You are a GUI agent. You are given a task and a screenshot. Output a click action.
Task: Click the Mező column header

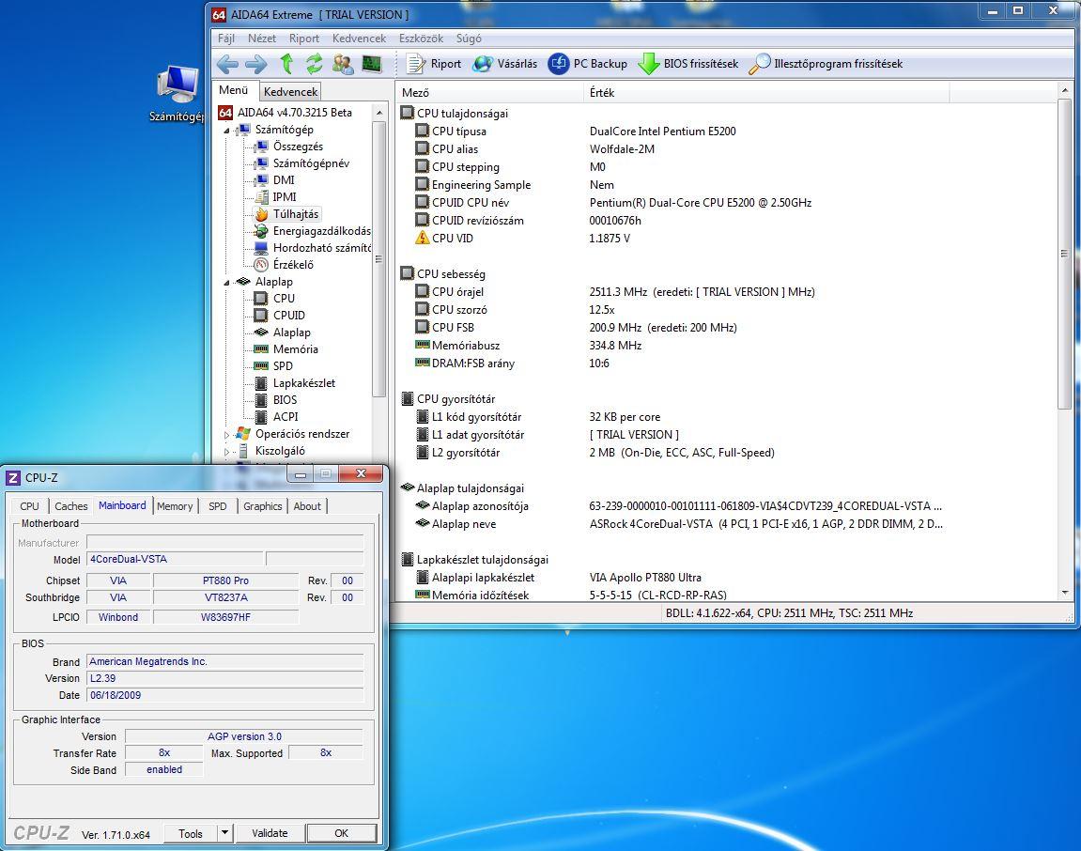[488, 92]
